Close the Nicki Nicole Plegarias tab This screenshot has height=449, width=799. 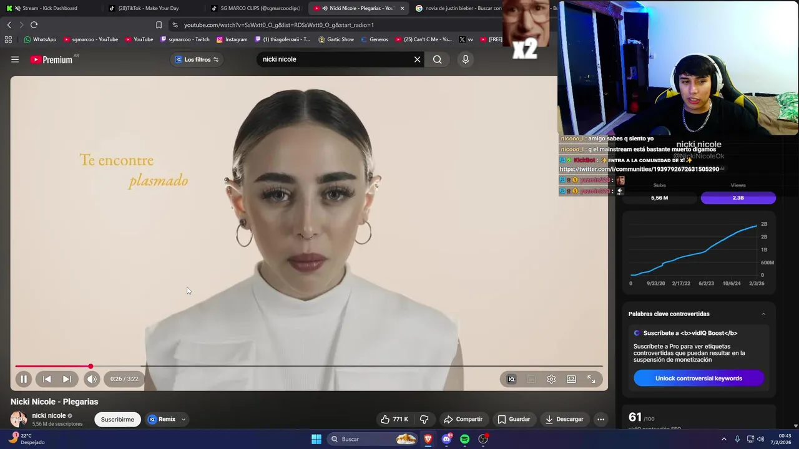coord(402,8)
